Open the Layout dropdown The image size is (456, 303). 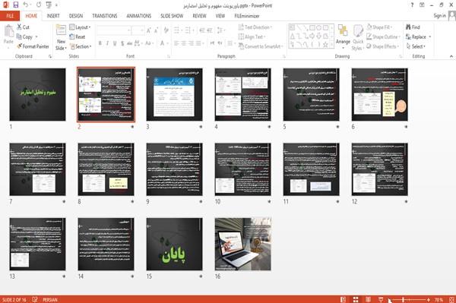point(81,27)
